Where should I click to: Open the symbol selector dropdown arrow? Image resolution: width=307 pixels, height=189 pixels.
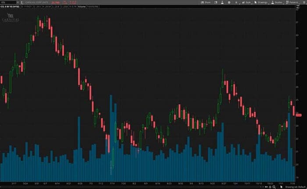(x=18, y=2)
